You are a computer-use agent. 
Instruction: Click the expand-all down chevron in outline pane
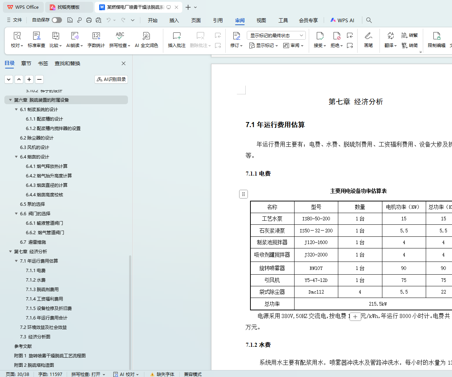point(9,79)
